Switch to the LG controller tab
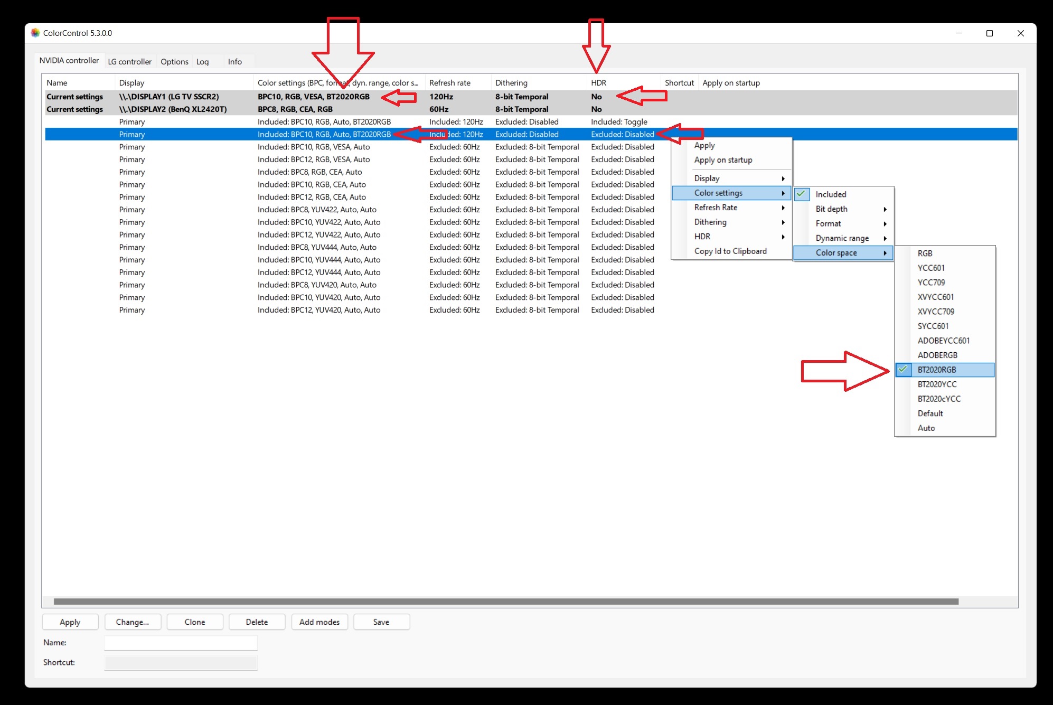This screenshot has height=705, width=1053. (129, 61)
